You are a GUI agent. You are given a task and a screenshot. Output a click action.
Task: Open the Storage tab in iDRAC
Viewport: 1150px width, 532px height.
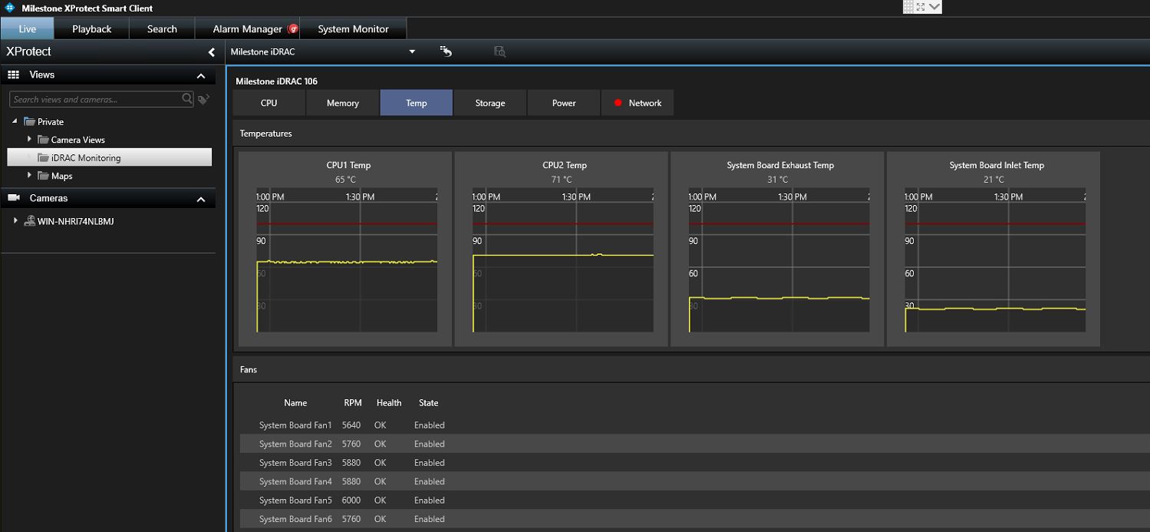pyautogui.click(x=490, y=103)
